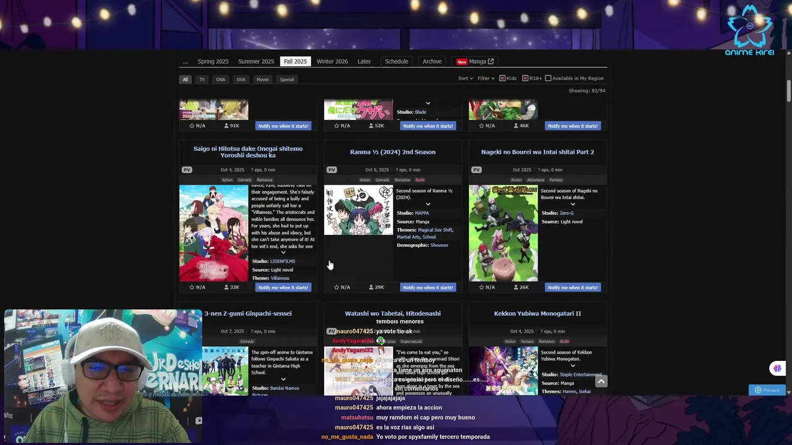792x445 pixels.
Task: Expand 3-nen Z-gumi Ginpachi-sensei synopsis chevron
Action: [283, 379]
